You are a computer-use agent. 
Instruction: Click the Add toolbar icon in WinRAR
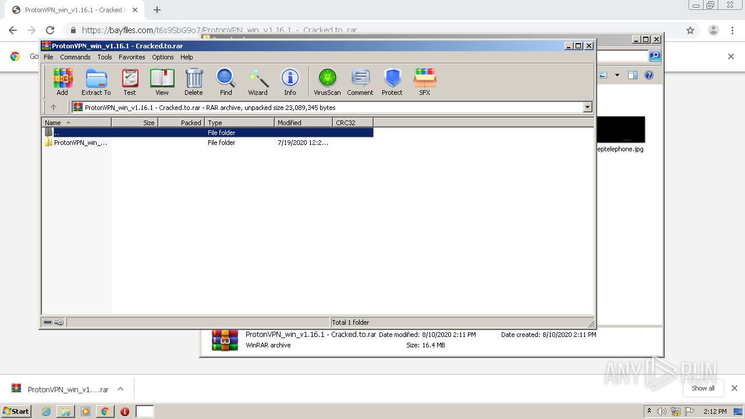[x=62, y=81]
